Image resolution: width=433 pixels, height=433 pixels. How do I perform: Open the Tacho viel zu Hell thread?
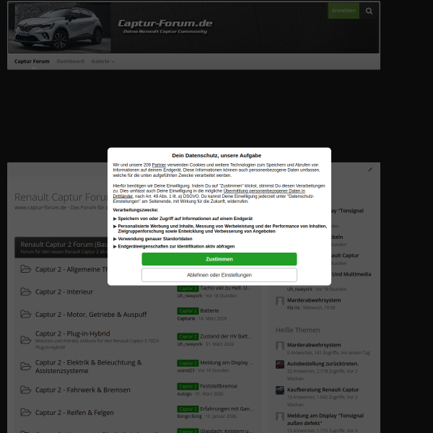[x=225, y=288]
